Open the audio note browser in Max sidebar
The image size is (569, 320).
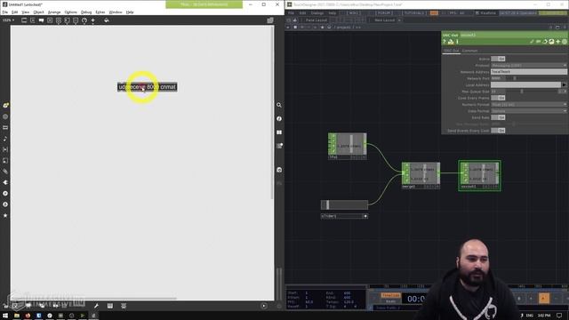click(x=5, y=139)
